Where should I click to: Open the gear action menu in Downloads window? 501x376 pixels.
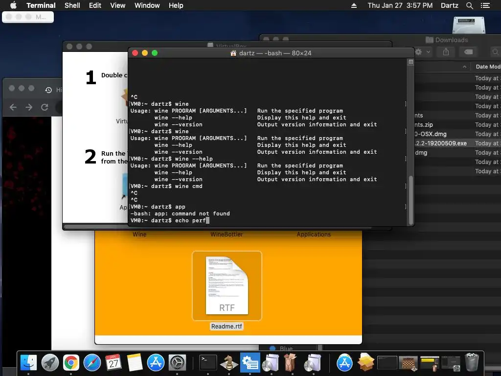[x=422, y=52]
